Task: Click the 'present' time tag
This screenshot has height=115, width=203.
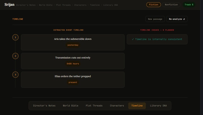Action: (73, 82)
